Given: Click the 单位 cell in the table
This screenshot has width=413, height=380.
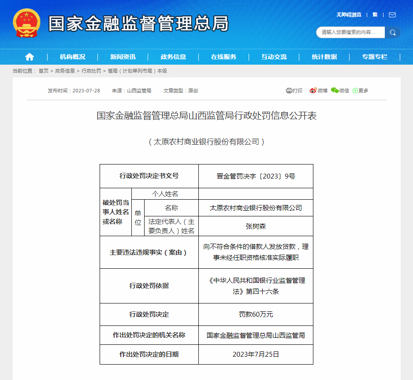Looking at the screenshot, I should click(x=138, y=218).
